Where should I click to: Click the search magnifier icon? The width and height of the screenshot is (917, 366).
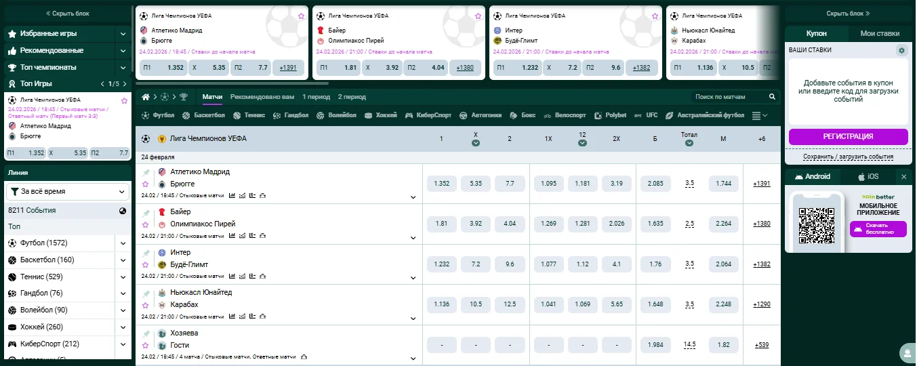pyautogui.click(x=772, y=97)
